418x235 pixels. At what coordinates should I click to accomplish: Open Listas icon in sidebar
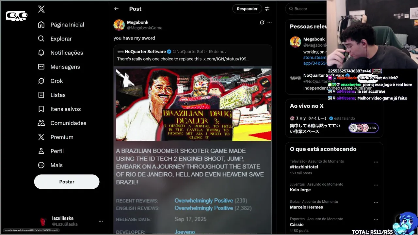click(41, 95)
